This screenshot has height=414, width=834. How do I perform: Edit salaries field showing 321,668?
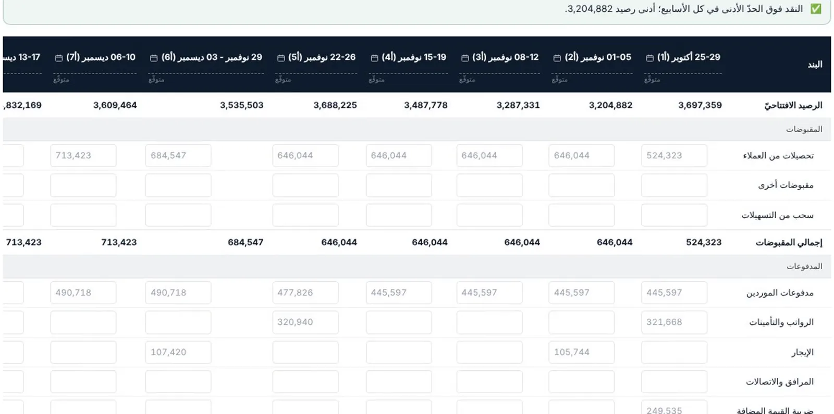point(674,322)
